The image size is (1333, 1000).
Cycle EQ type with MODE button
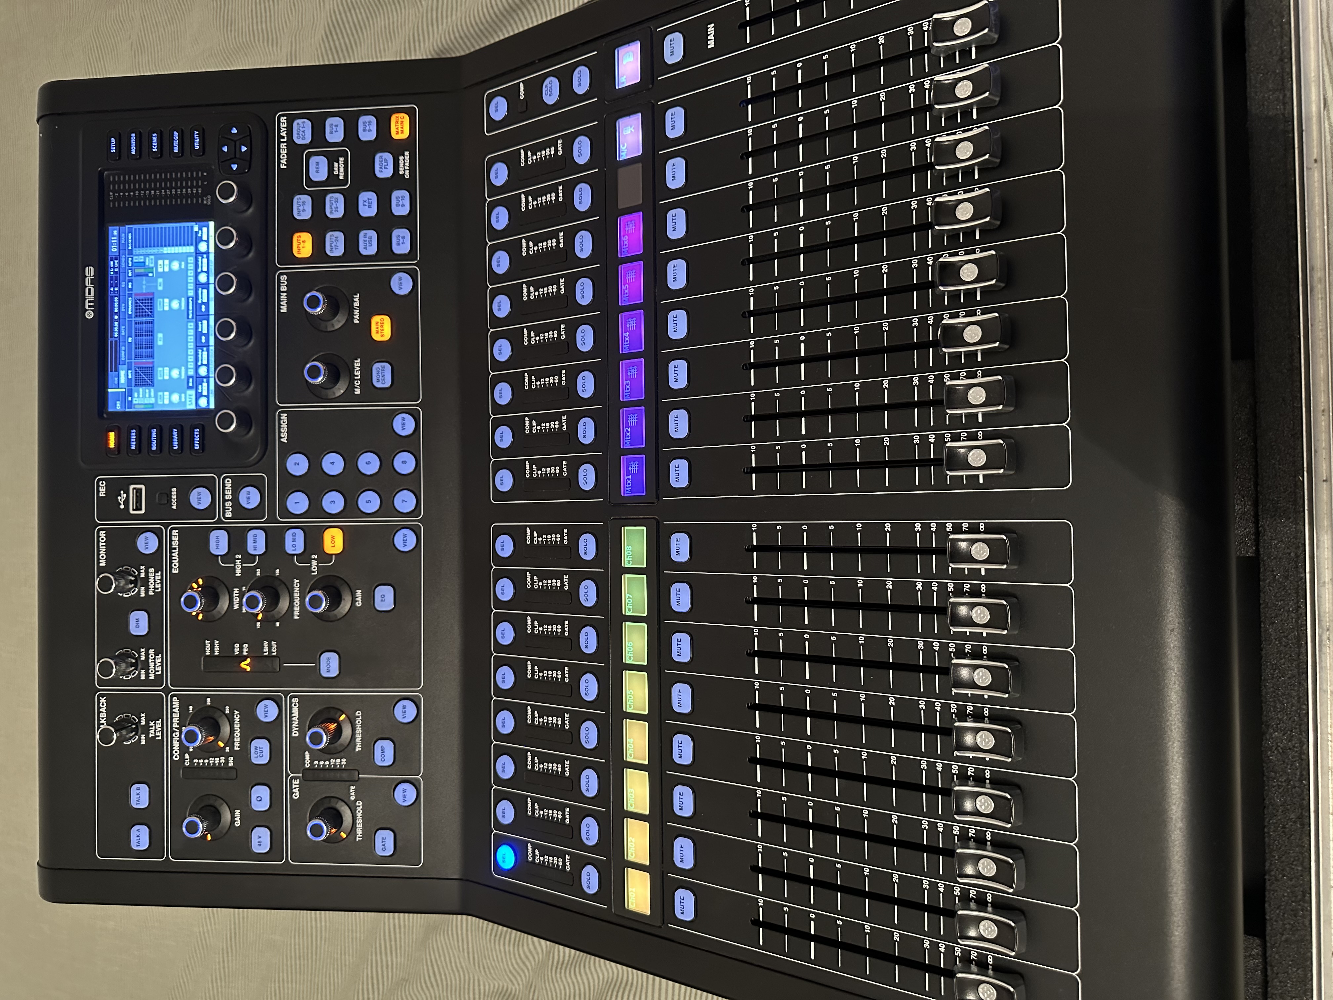pos(328,664)
